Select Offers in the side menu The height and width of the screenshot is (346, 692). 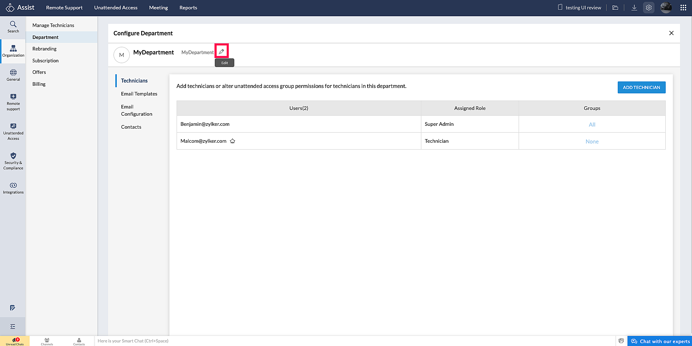(62, 72)
